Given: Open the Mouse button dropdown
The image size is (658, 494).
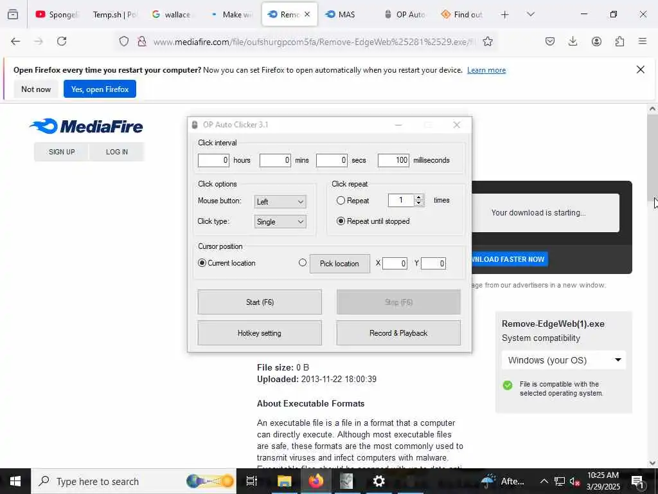Looking at the screenshot, I should [280, 201].
